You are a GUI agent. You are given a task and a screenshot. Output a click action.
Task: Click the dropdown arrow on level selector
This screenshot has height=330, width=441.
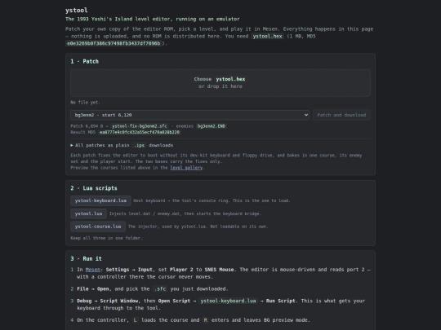[306, 115]
